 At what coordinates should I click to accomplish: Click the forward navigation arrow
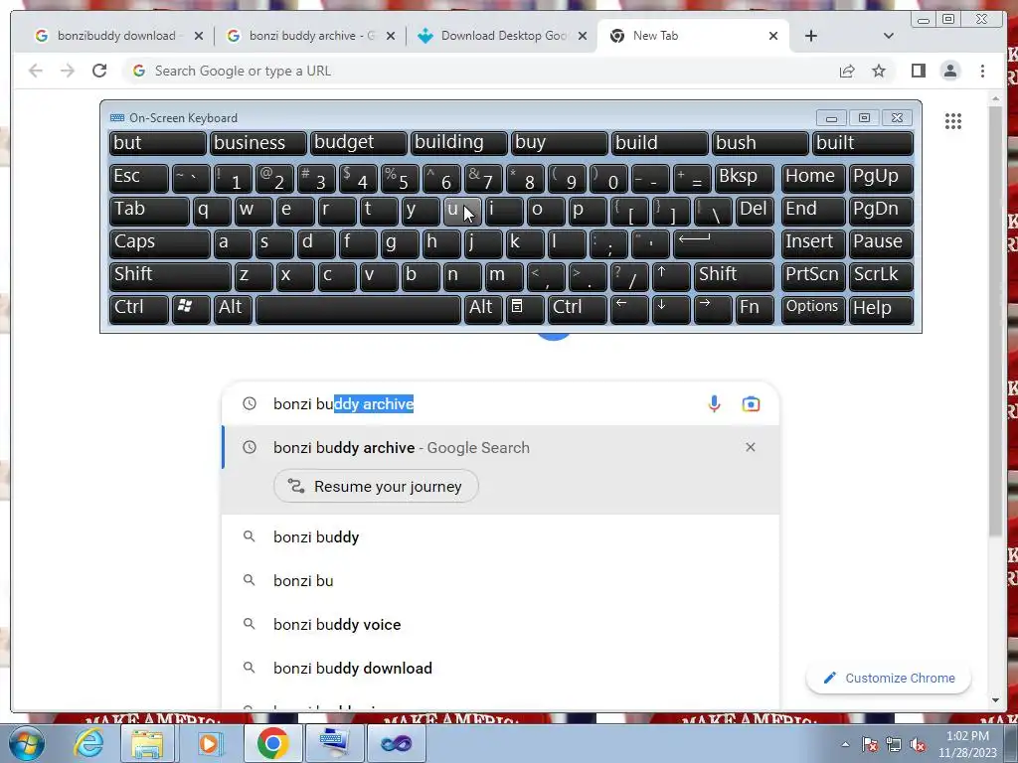click(x=68, y=71)
